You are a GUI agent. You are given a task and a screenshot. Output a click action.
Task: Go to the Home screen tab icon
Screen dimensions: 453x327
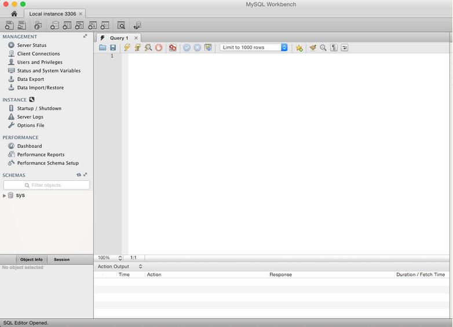(14, 13)
